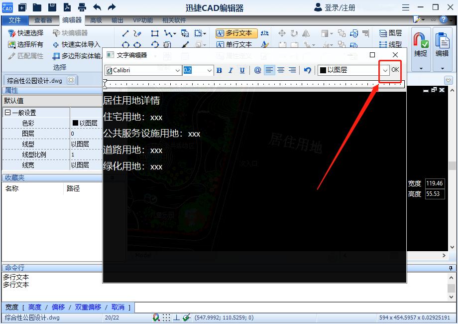Screen dimensions: 458x324
Task: Click 取消 cancel in command prompt
Action: (x=118, y=307)
